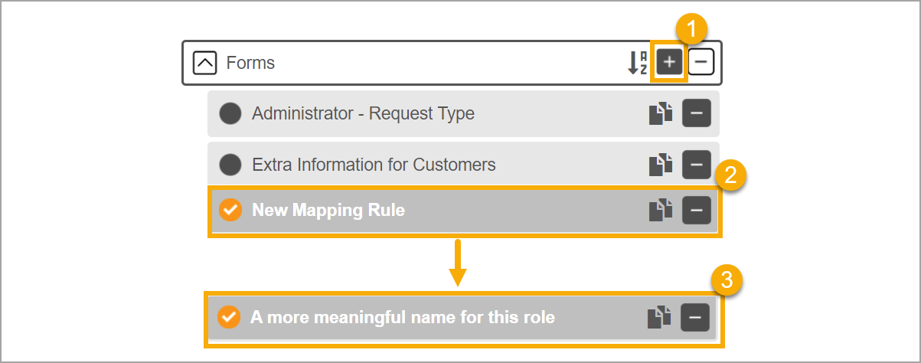Delete the Extra Information for Customers form

[697, 165]
